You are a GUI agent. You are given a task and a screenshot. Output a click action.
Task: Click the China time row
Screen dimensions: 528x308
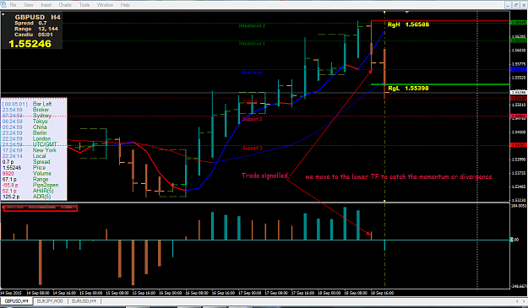pyautogui.click(x=24, y=127)
